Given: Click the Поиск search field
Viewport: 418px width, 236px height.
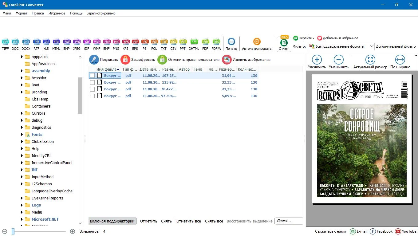Looking at the screenshot, I should click(289, 221).
